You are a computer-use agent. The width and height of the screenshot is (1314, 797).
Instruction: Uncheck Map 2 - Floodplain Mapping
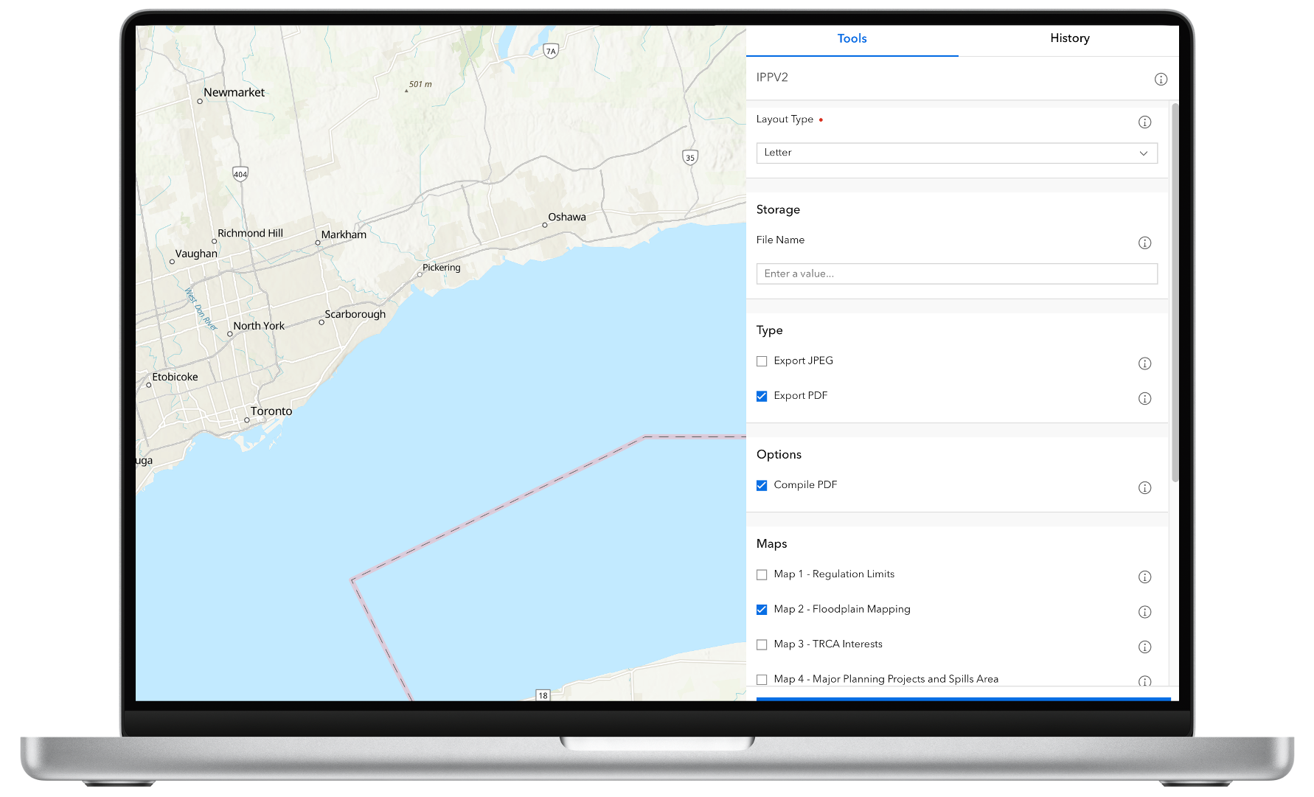pyautogui.click(x=762, y=610)
